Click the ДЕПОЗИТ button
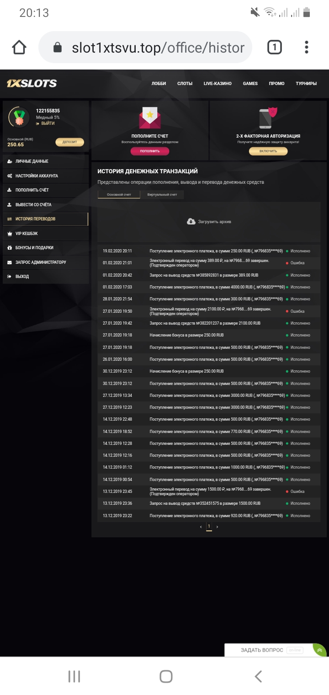 tap(70, 142)
